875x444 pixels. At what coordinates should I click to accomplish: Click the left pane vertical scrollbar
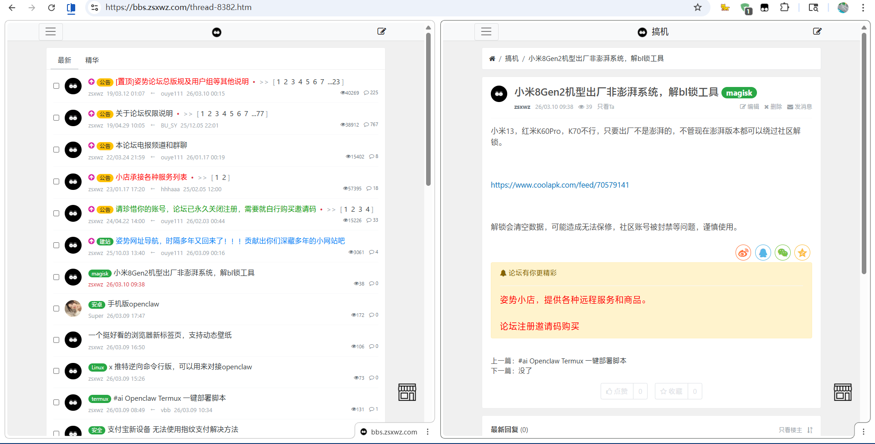pyautogui.click(x=428, y=109)
